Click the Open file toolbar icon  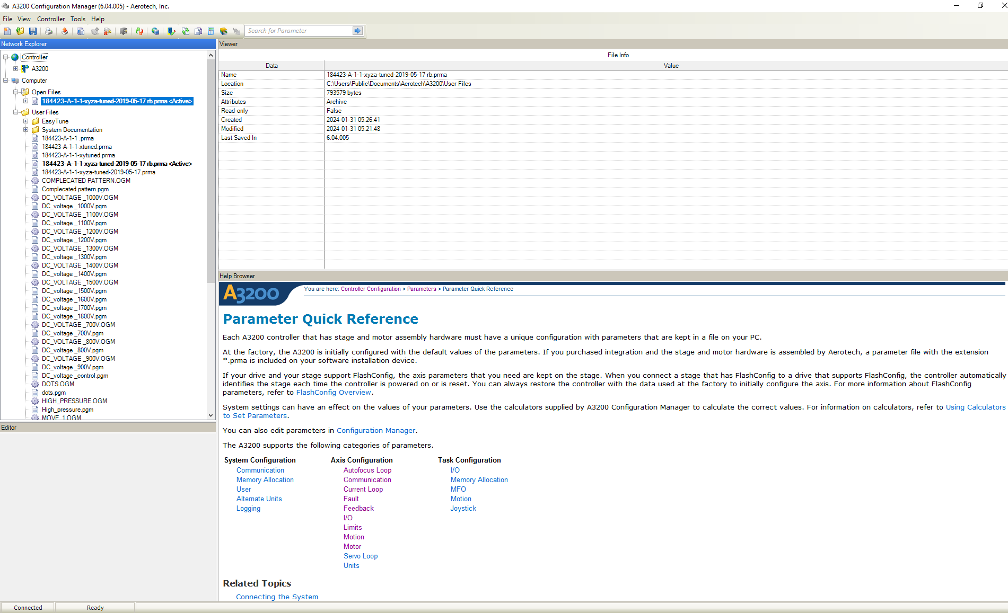20,31
